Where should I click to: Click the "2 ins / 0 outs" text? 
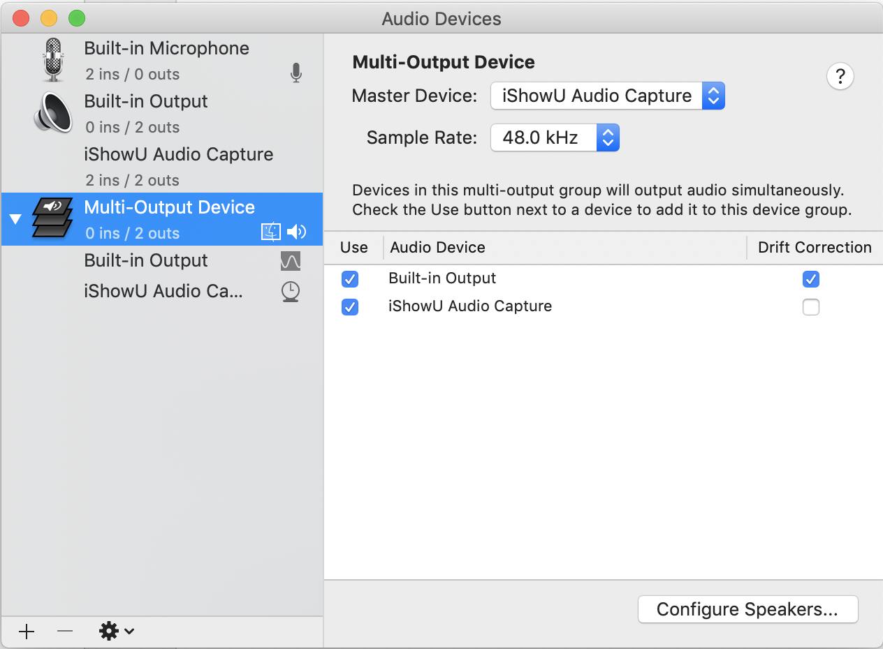click(133, 74)
